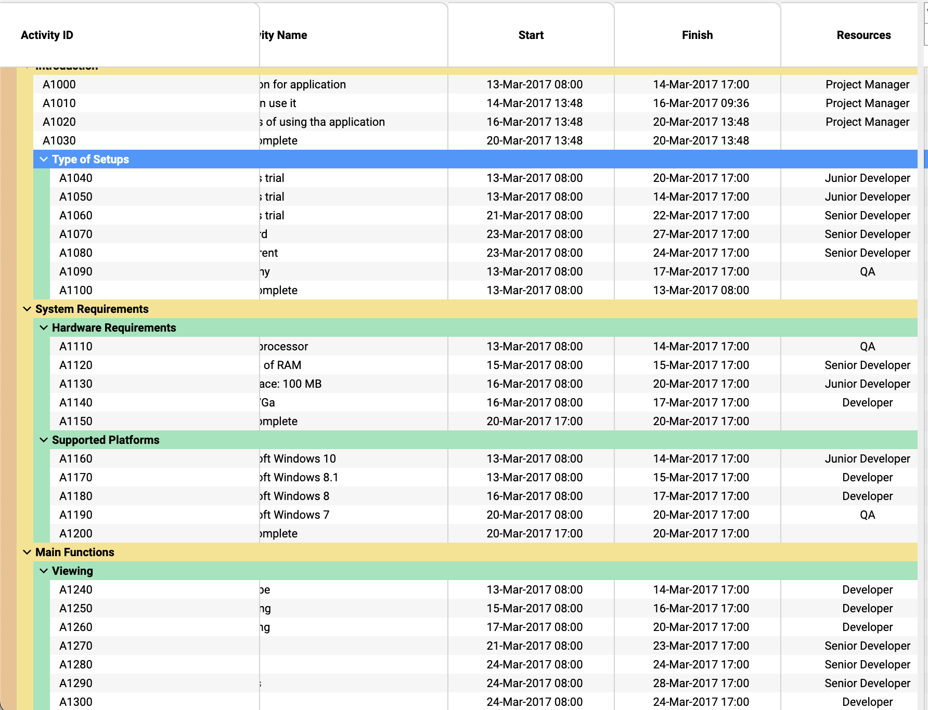
Task: Click the 100 MB name cell in A1130
Action: tap(291, 384)
